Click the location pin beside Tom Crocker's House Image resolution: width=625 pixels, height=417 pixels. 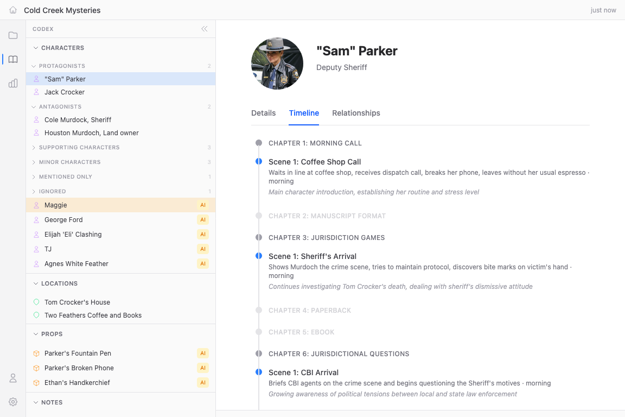[35, 301]
